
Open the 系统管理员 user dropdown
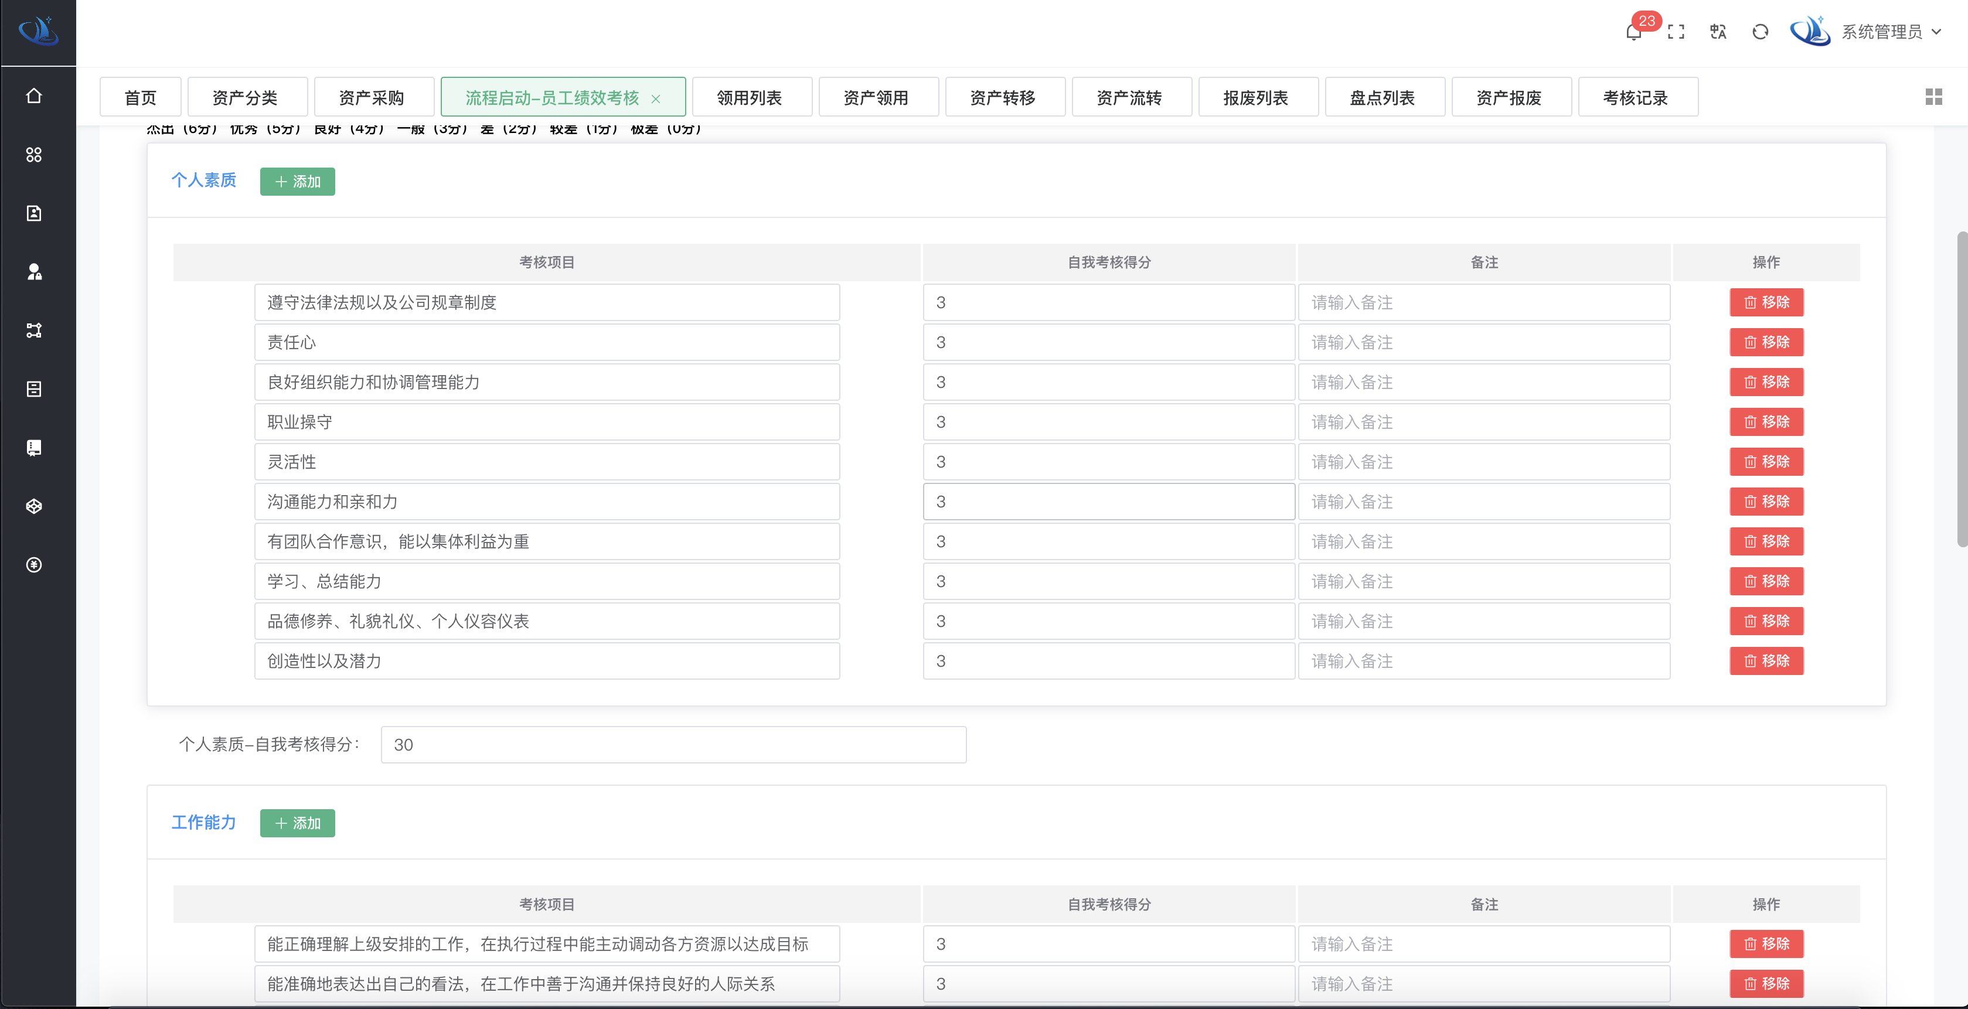pos(1892,32)
